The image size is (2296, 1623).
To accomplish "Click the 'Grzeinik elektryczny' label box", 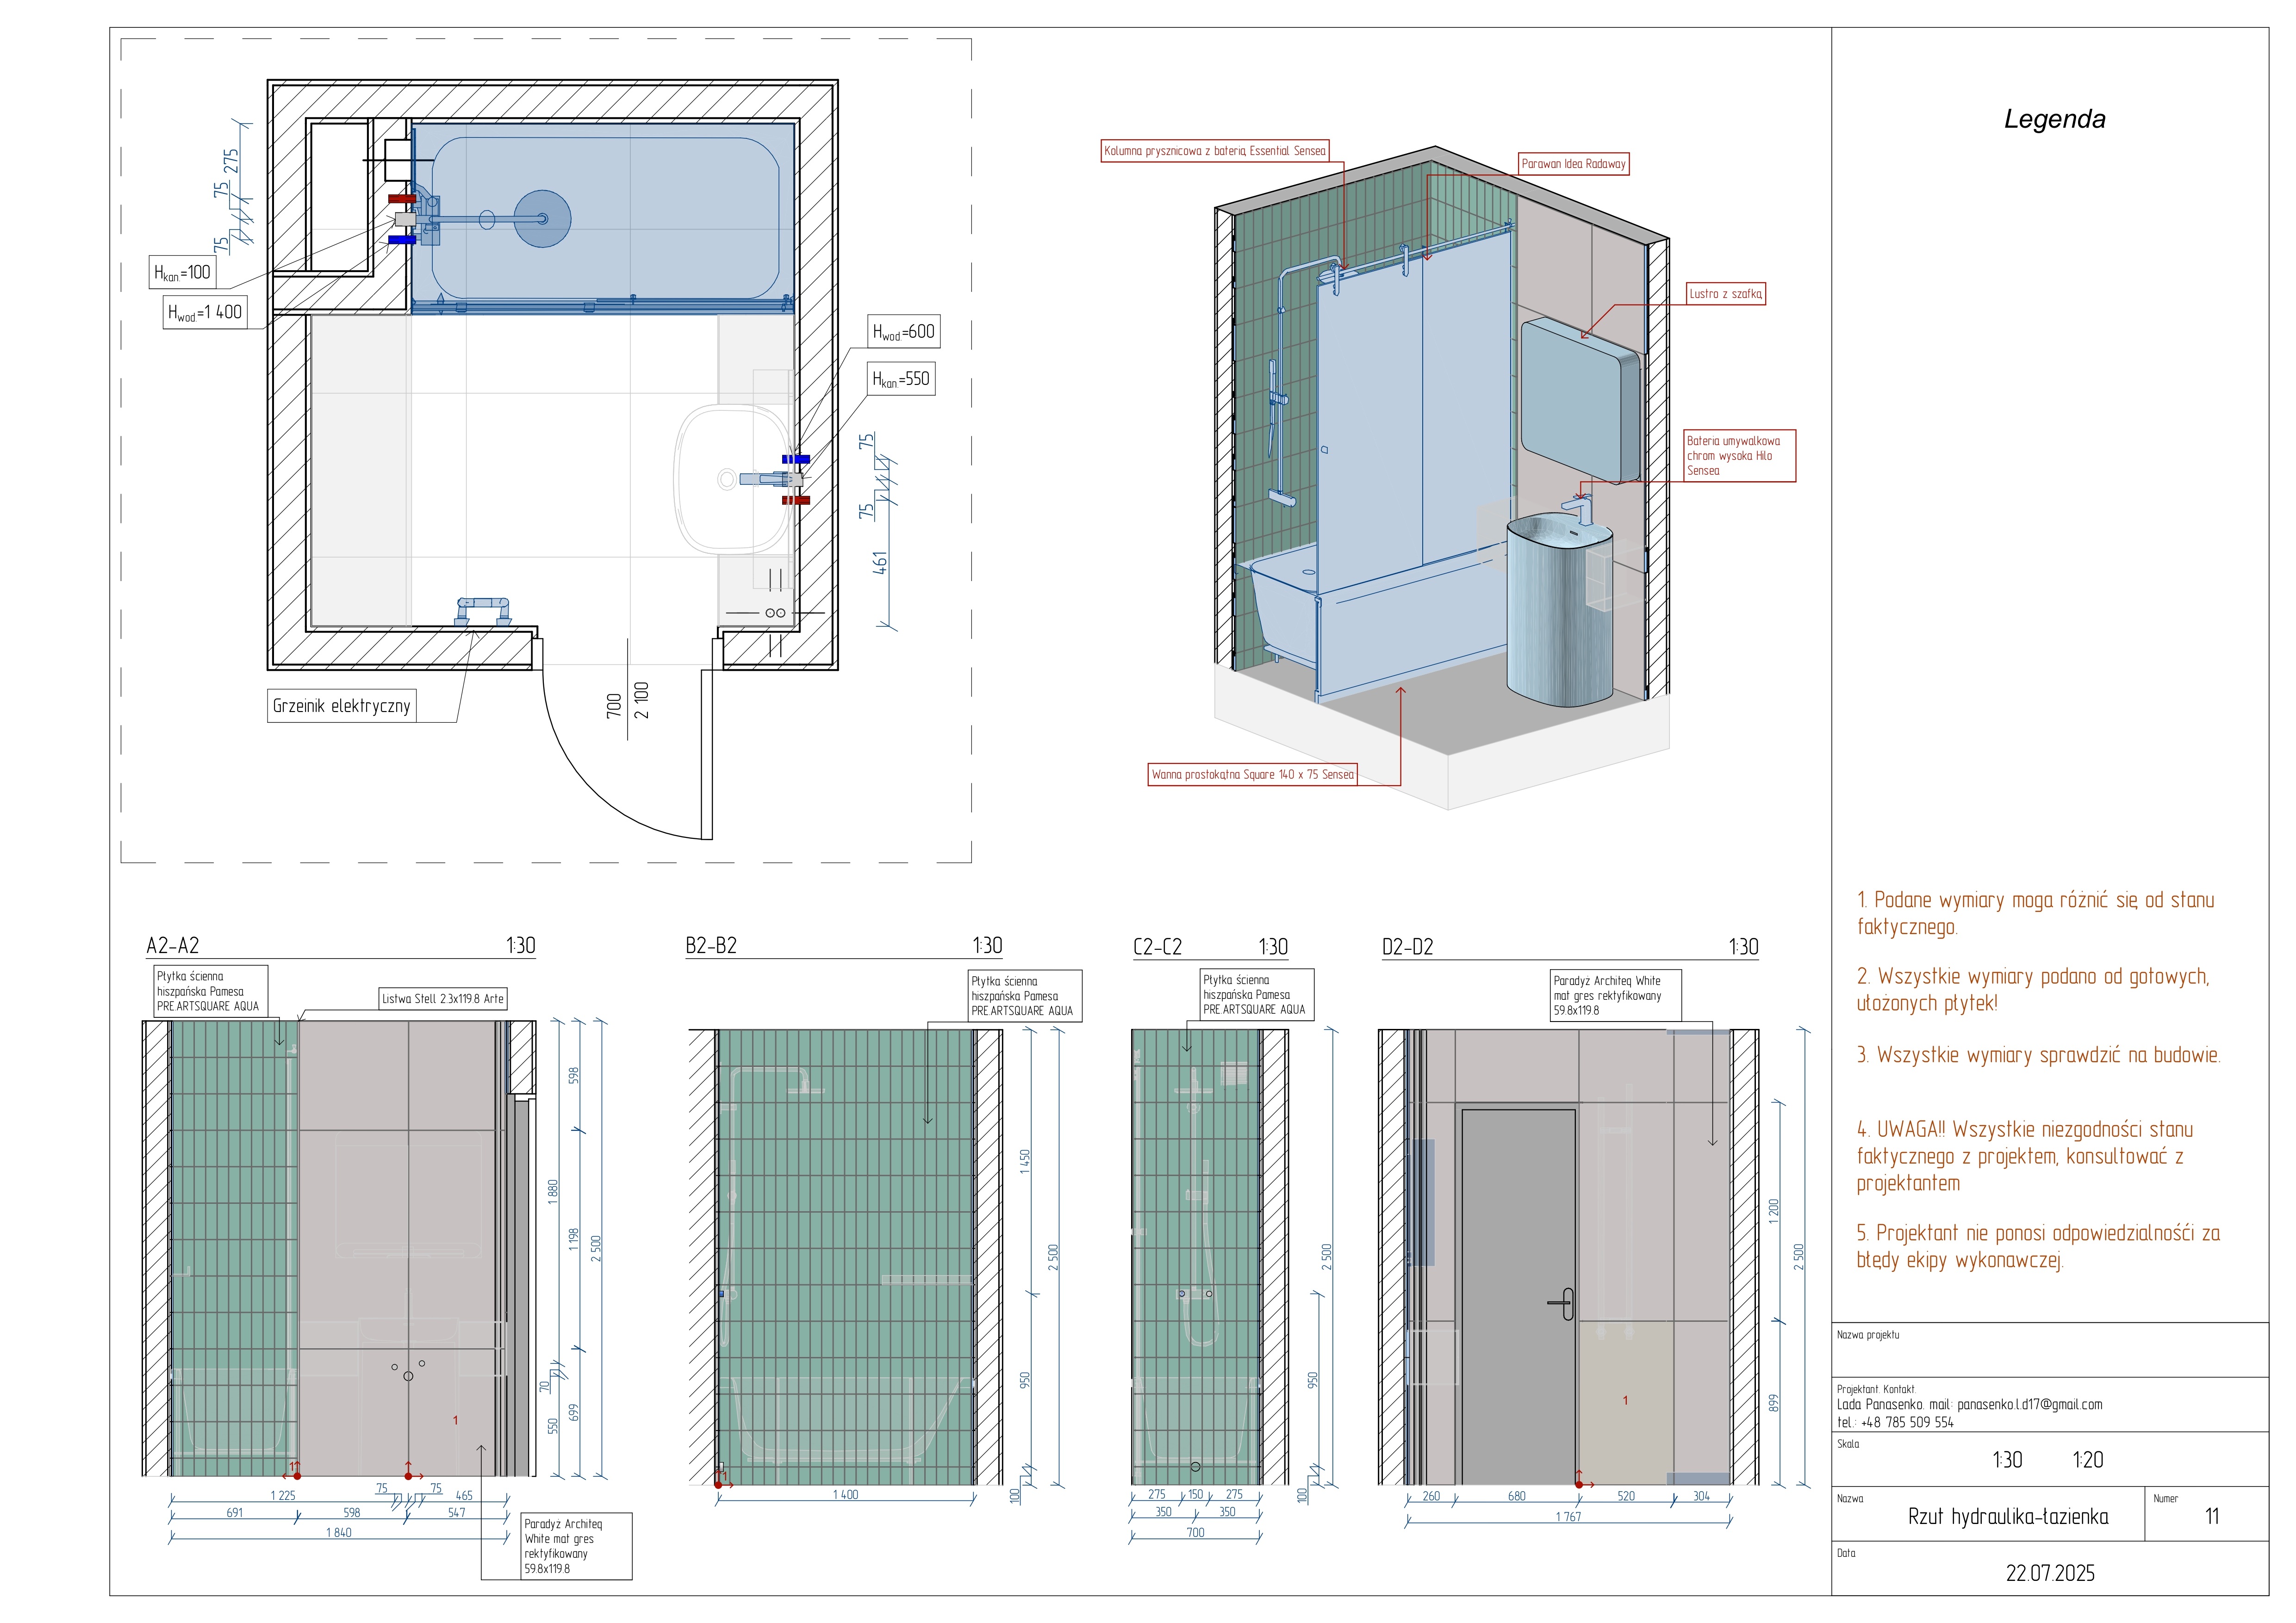I will (x=341, y=706).
